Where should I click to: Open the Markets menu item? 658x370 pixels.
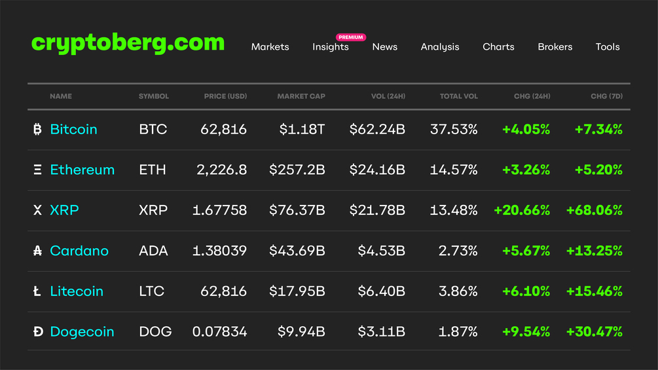tap(270, 47)
